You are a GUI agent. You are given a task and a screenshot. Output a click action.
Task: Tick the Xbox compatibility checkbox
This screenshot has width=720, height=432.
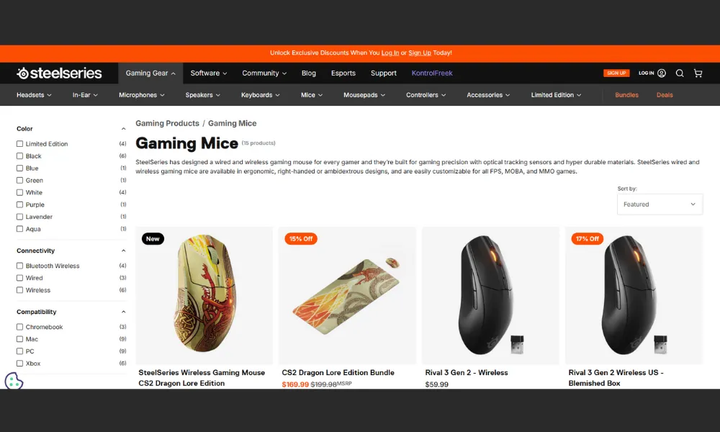[x=19, y=363]
